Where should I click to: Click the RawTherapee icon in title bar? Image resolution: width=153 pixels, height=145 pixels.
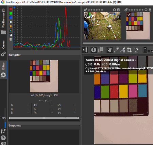tap(2, 2)
